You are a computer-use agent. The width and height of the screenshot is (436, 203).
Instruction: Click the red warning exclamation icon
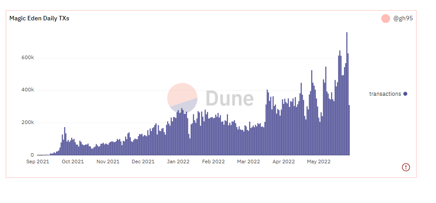tap(406, 167)
